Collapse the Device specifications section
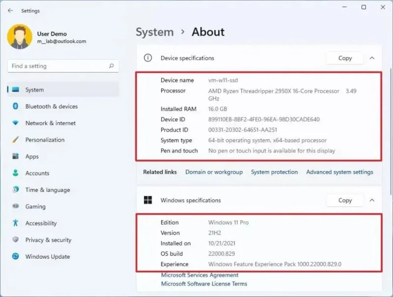393x297 pixels. (372, 58)
